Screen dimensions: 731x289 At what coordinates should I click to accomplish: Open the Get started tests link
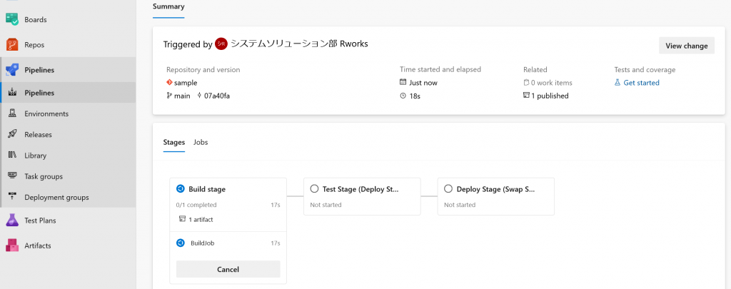[641, 83]
